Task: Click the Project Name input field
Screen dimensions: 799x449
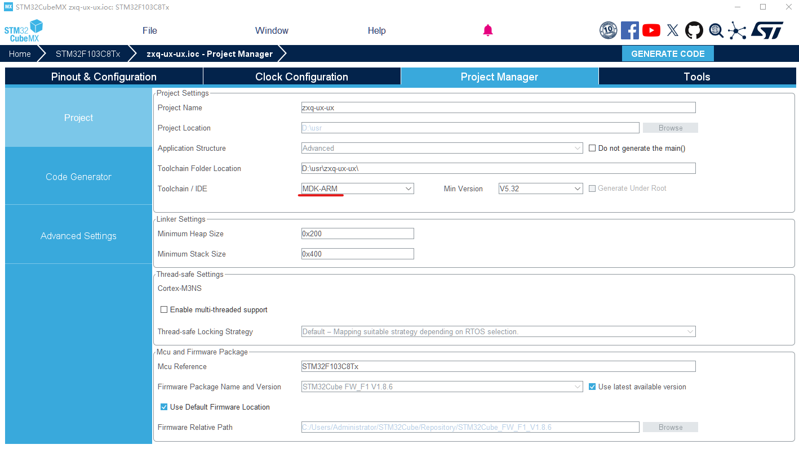Action: (x=499, y=108)
